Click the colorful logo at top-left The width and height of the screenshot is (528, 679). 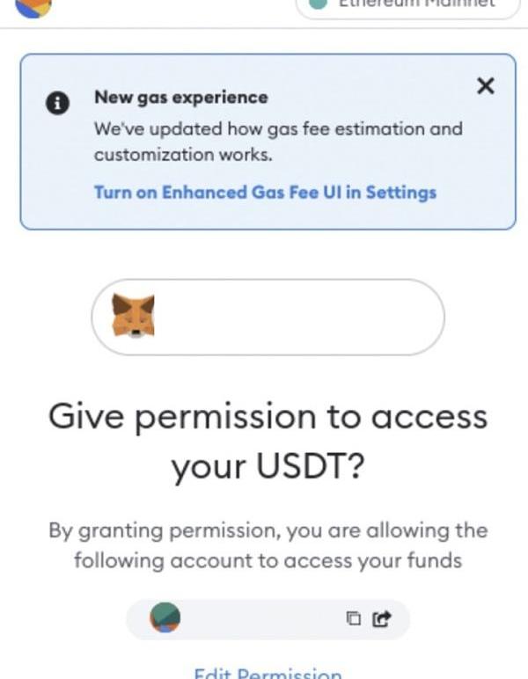tap(33, 6)
